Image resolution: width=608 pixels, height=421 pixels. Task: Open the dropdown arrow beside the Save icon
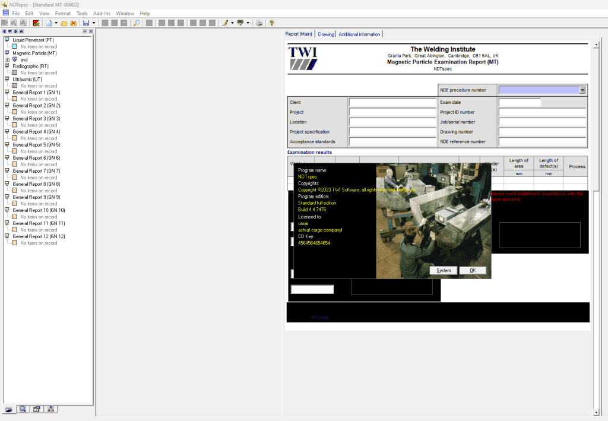pos(93,23)
